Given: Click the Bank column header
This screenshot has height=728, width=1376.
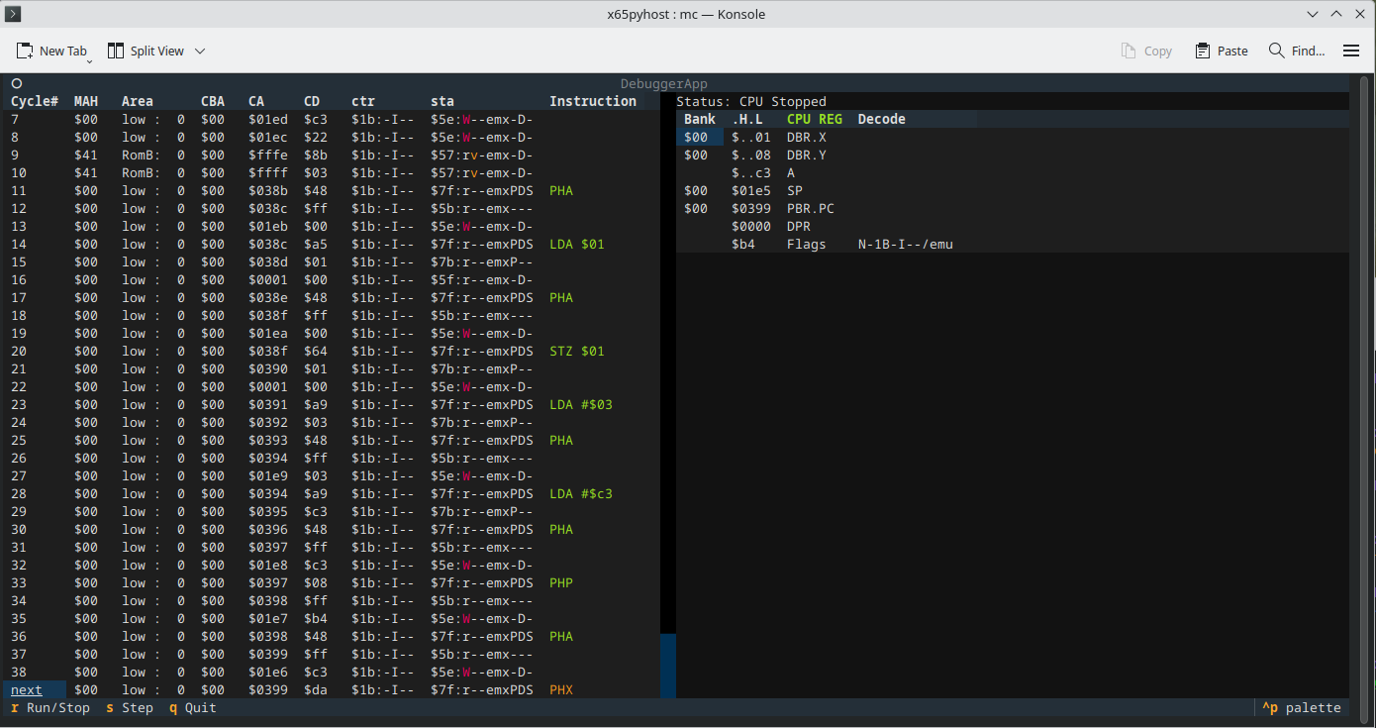Looking at the screenshot, I should tap(700, 119).
